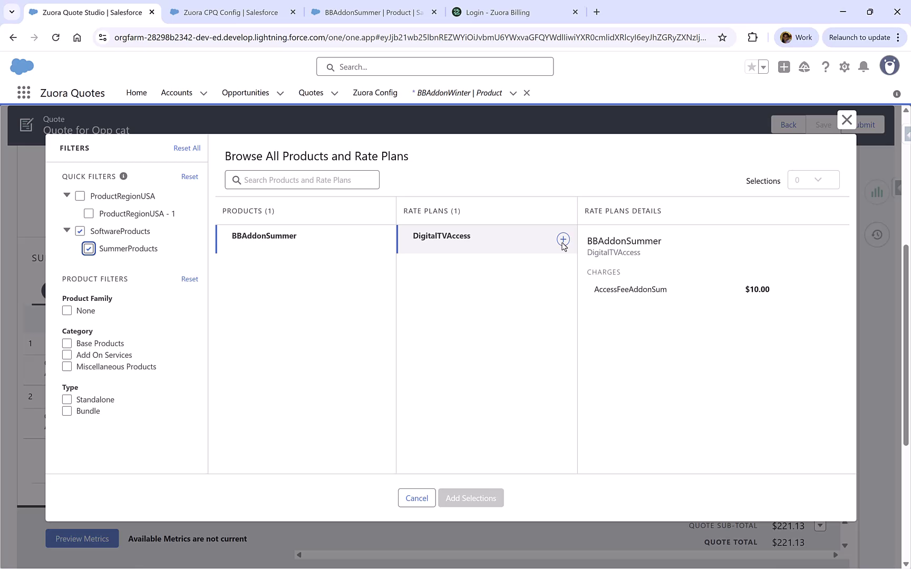Select Home in the Zuora Quotes navigation

point(136,92)
